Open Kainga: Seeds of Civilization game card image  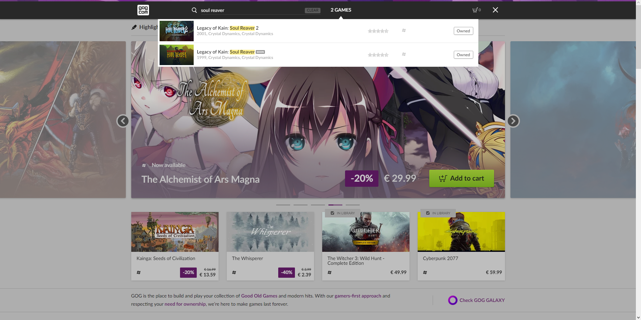click(x=175, y=232)
